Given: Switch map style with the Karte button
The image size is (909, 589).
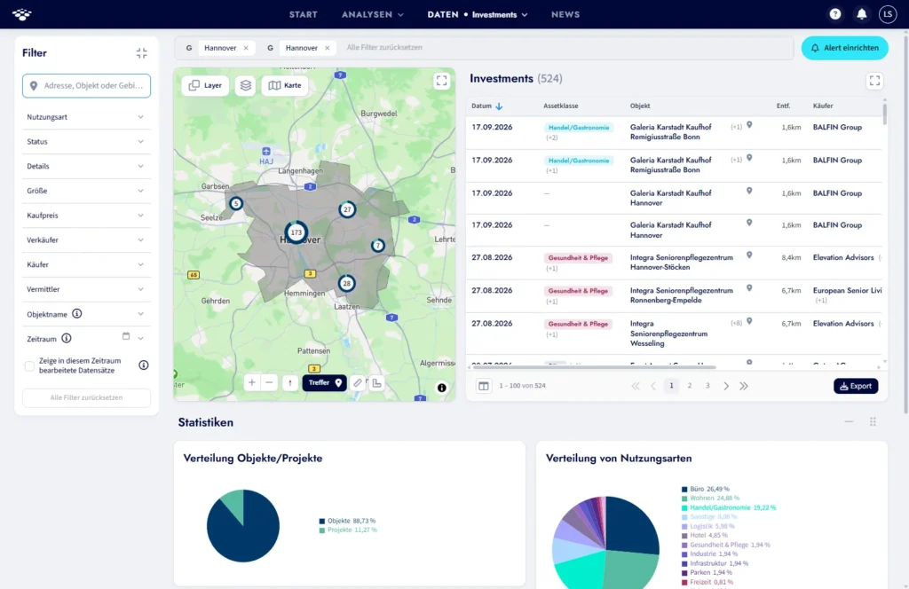Looking at the screenshot, I should pos(285,85).
